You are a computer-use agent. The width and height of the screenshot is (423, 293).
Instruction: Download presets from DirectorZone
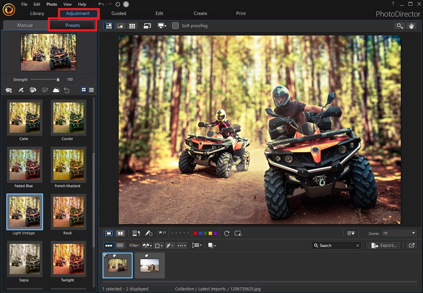coord(33,90)
